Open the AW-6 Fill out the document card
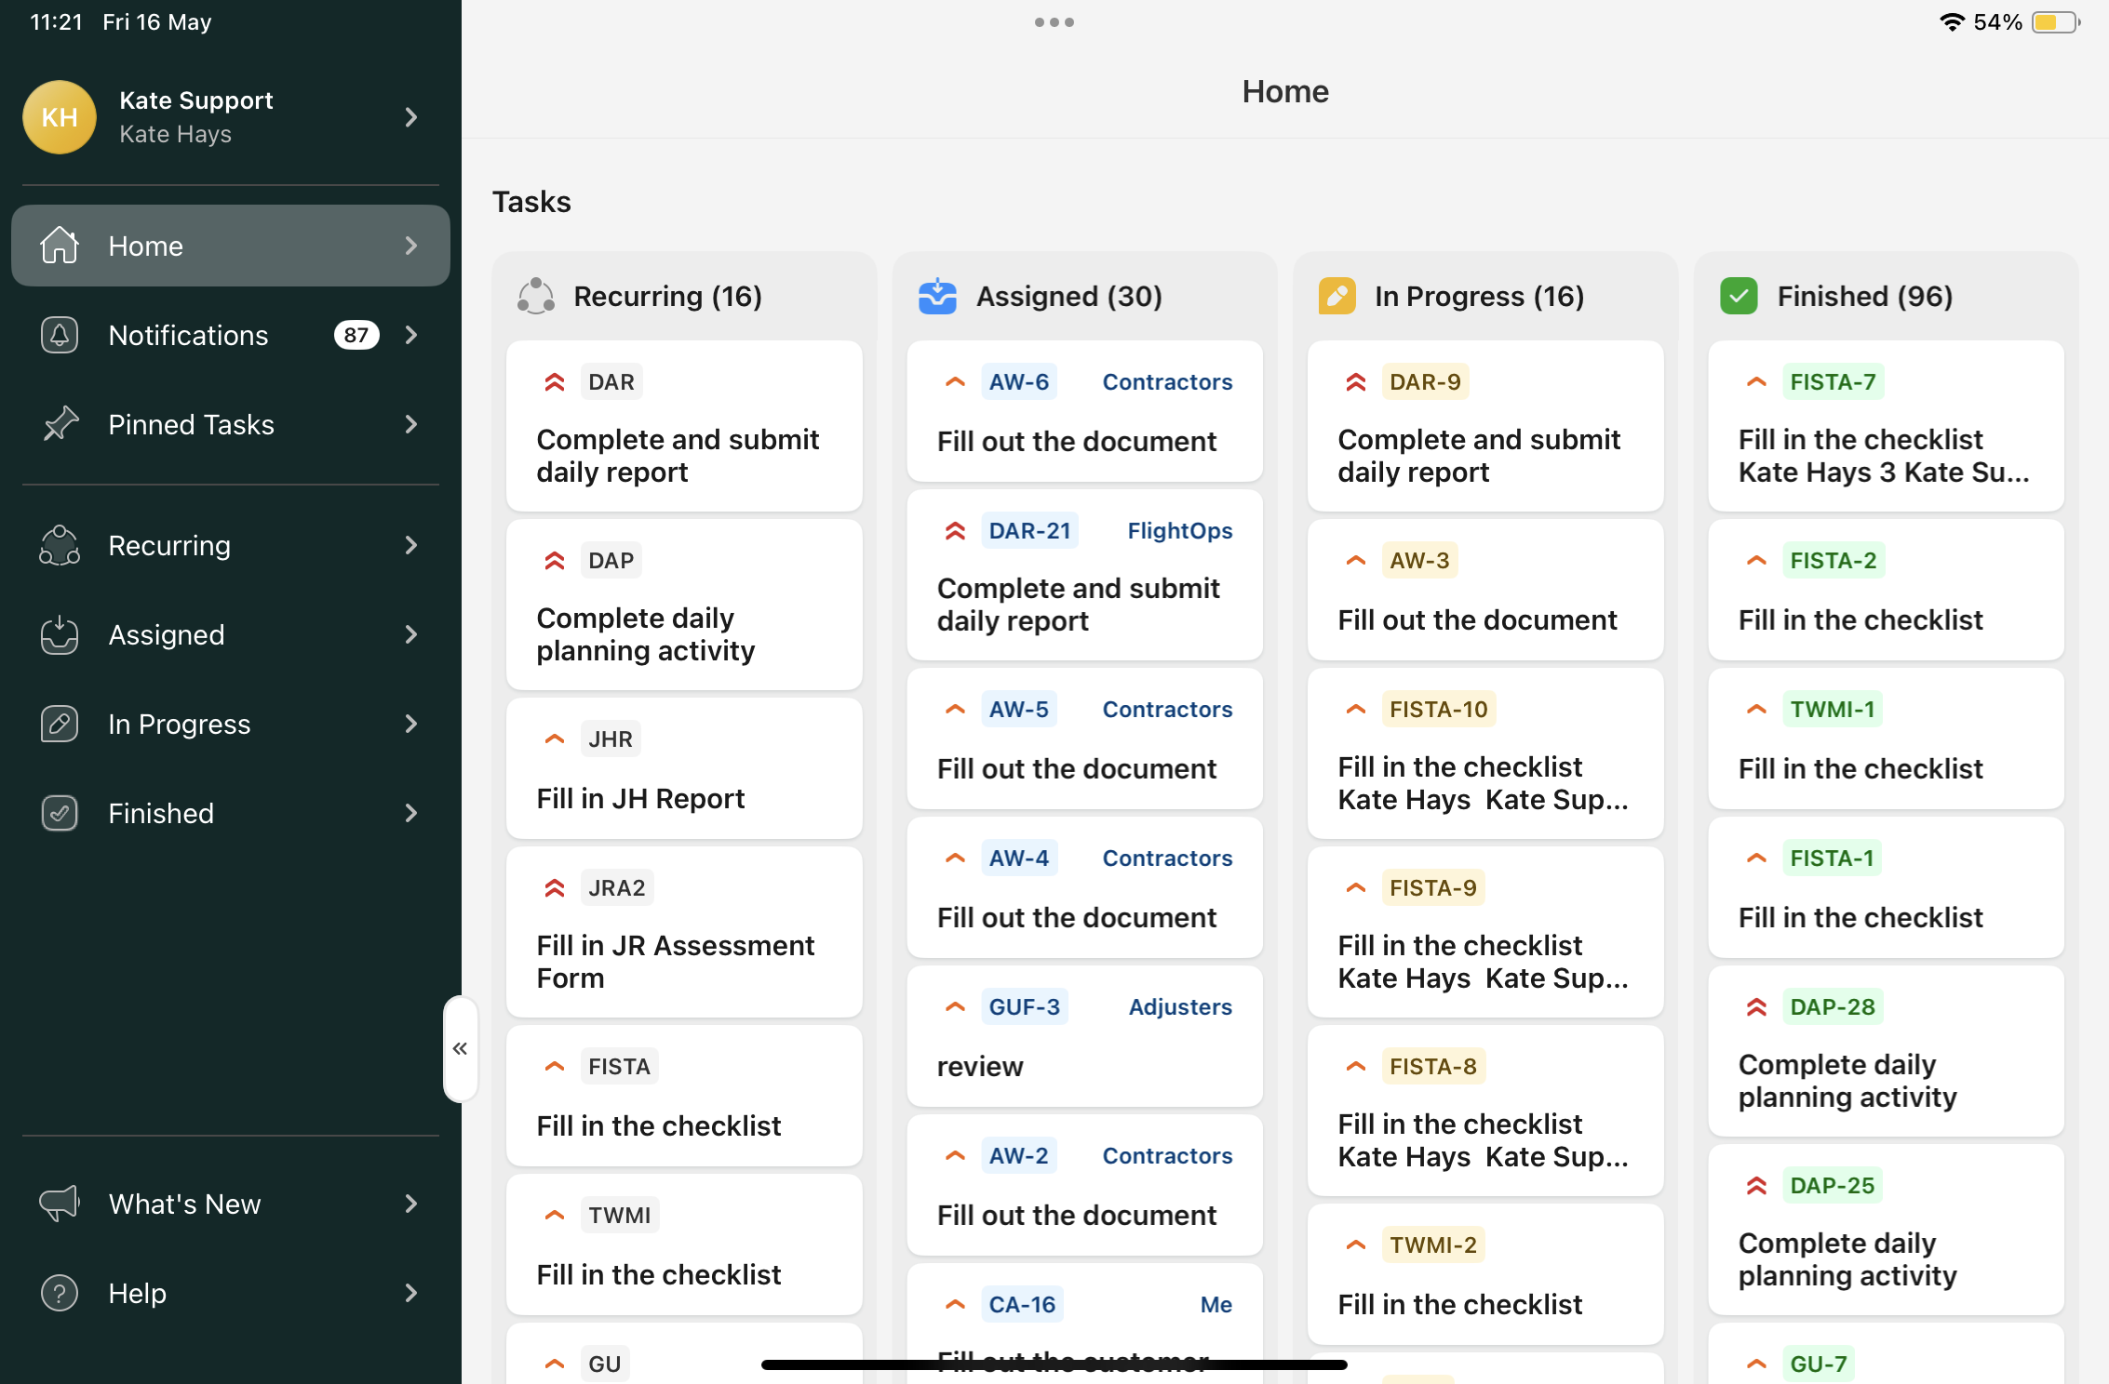This screenshot has width=2109, height=1384. coord(1076,441)
